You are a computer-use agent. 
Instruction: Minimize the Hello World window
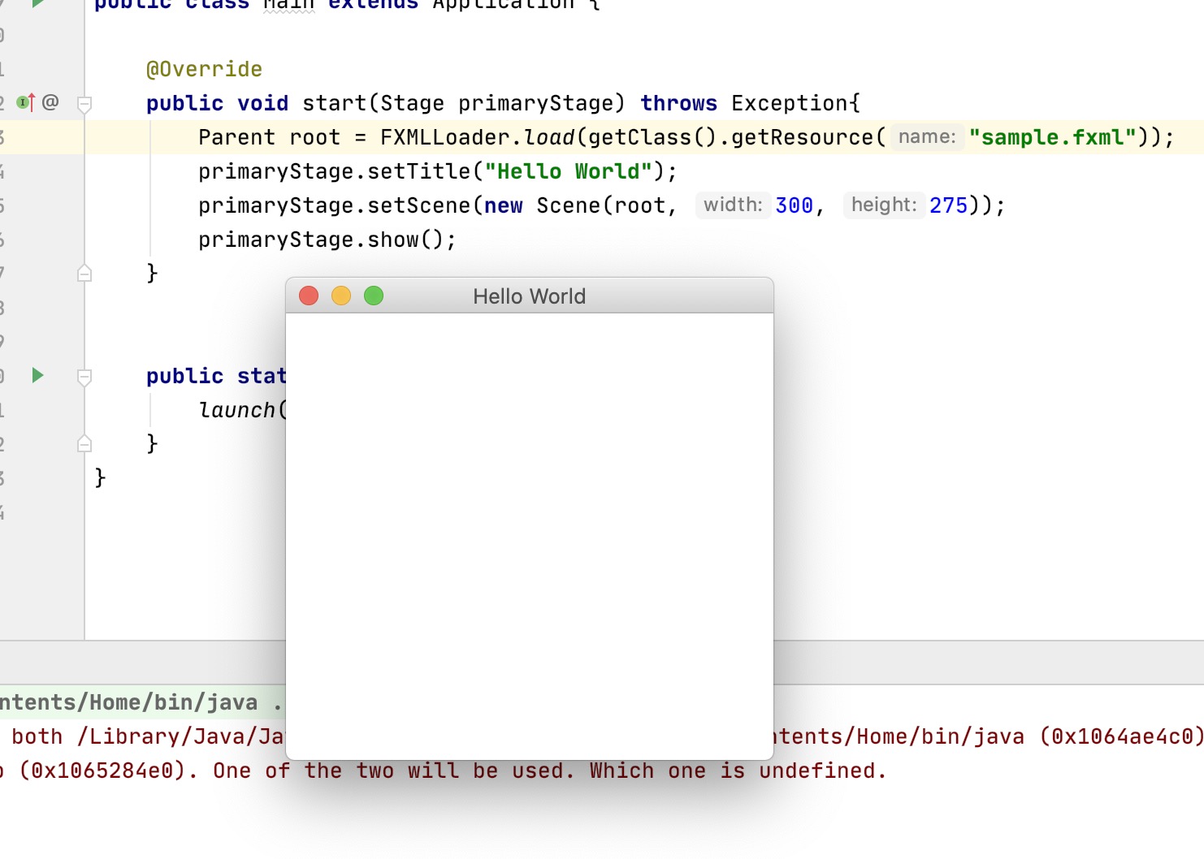(x=341, y=296)
